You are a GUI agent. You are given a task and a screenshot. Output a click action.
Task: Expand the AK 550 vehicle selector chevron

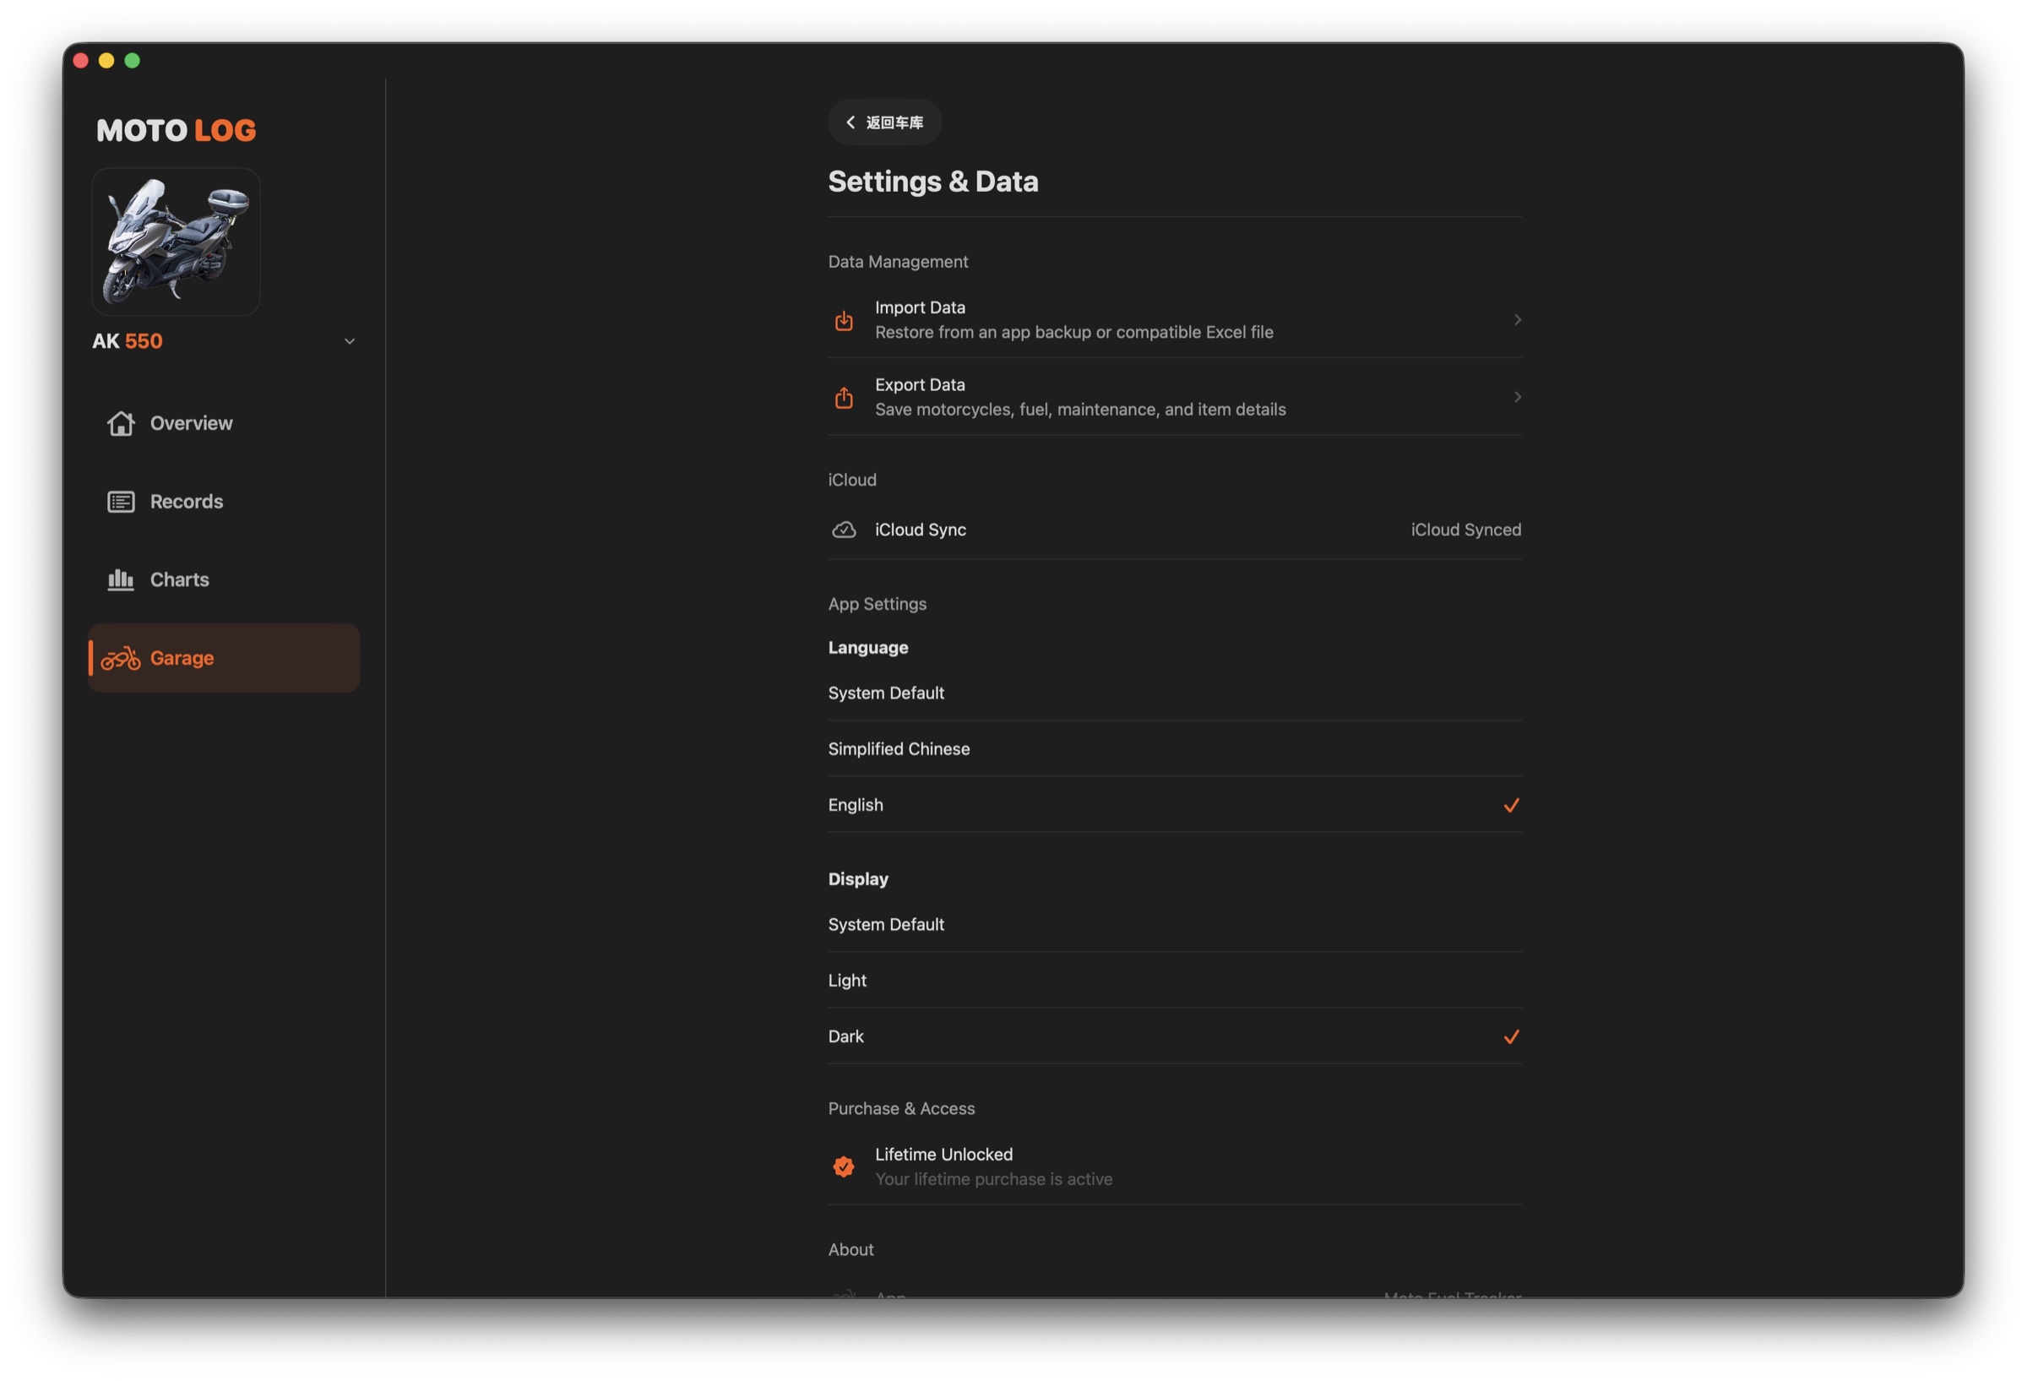pos(350,341)
